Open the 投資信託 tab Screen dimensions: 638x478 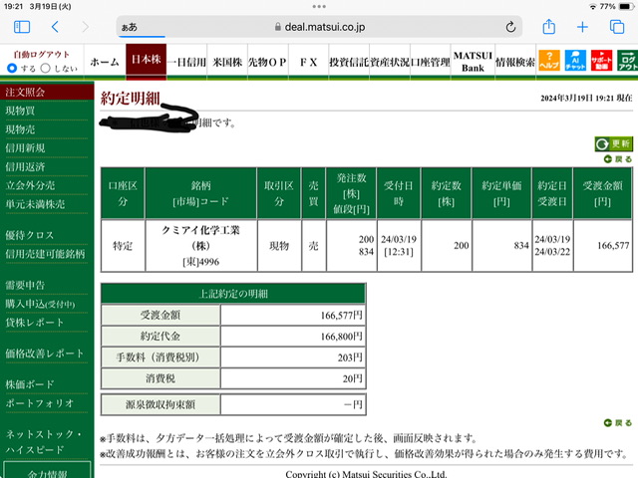[349, 62]
